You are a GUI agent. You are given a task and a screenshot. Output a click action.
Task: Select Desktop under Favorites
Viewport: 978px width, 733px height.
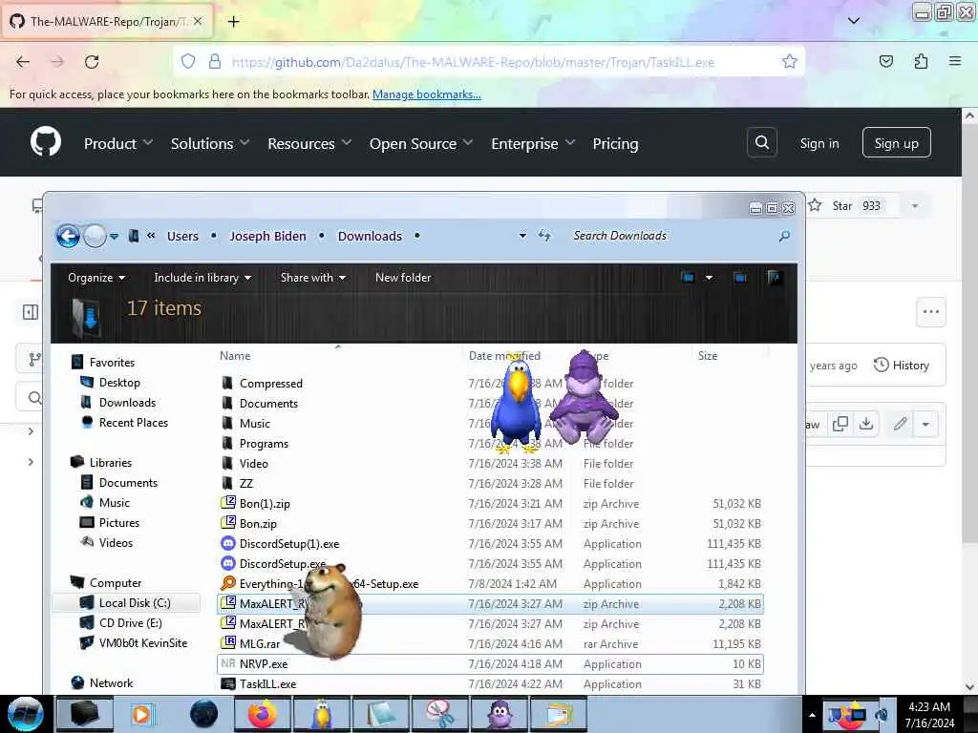click(x=119, y=382)
